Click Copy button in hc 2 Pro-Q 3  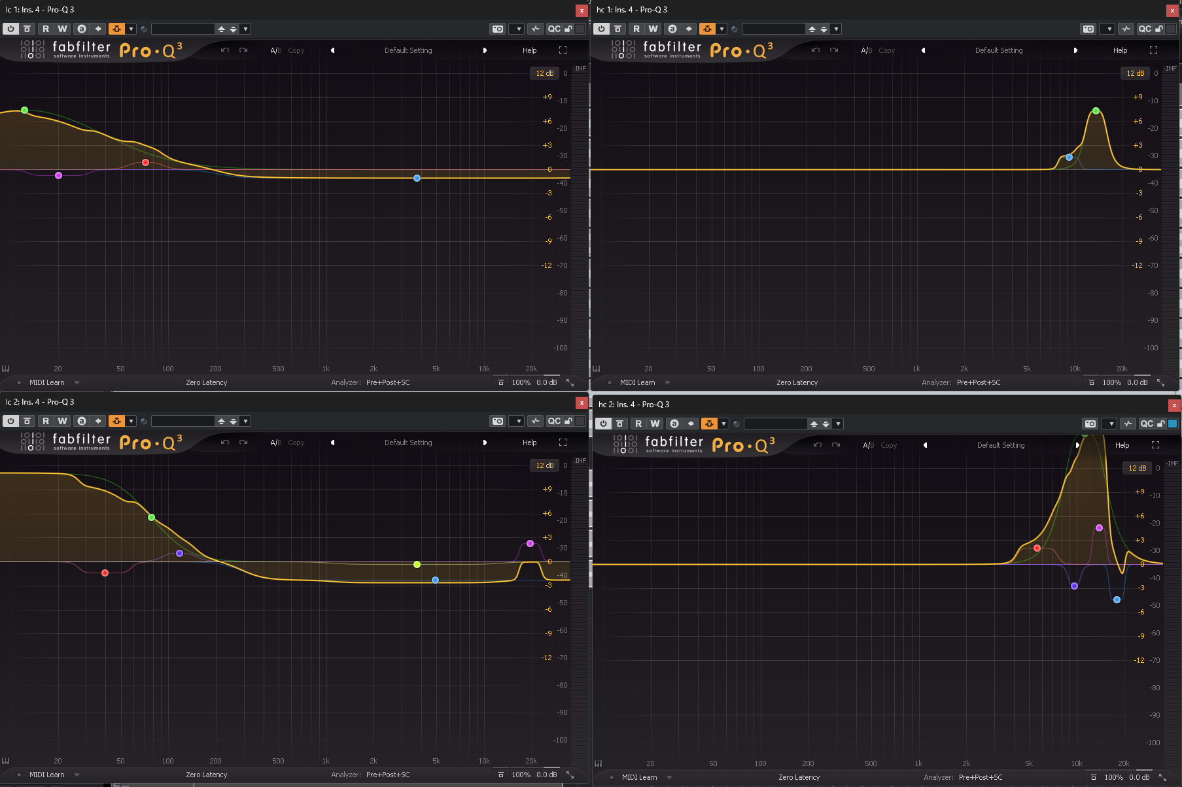[x=889, y=445]
